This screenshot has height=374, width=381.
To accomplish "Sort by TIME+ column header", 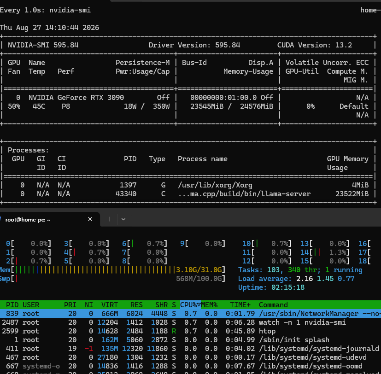I will point(240,304).
